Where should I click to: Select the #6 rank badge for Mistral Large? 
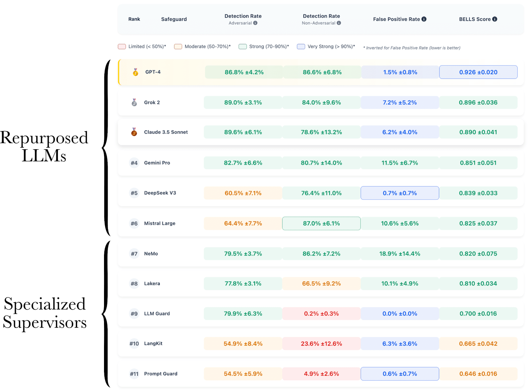pos(134,223)
